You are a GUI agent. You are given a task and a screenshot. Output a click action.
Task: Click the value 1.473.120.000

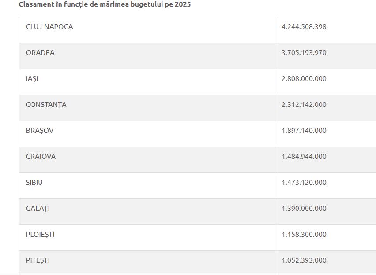(x=304, y=183)
